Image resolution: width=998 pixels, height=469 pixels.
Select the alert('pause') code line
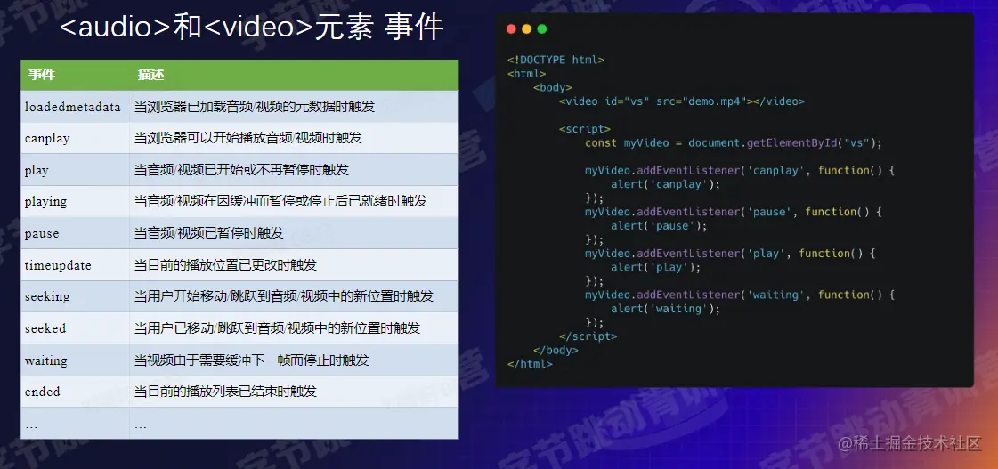tap(659, 226)
